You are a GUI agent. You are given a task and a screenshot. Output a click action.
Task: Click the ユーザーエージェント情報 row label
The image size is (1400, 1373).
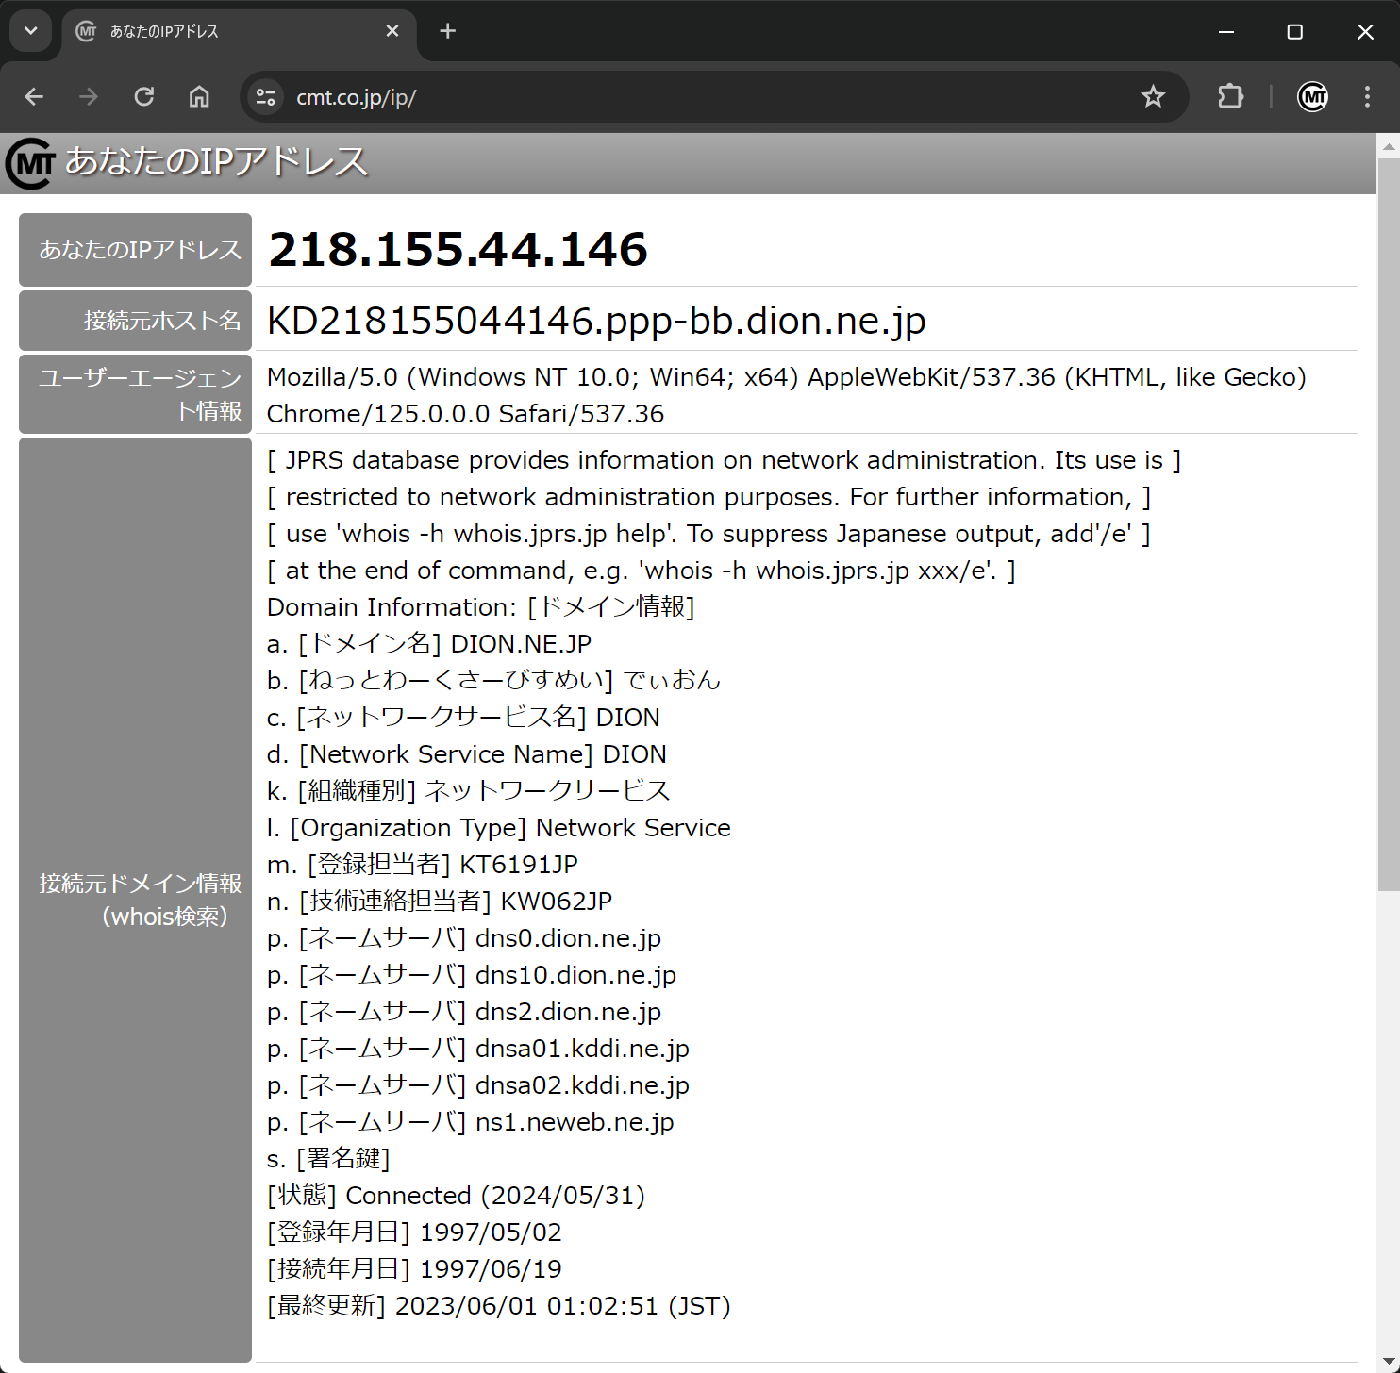tap(135, 394)
